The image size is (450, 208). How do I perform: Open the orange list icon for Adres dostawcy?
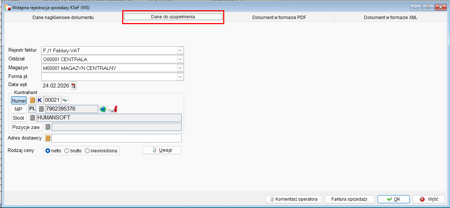pyautogui.click(x=48, y=138)
